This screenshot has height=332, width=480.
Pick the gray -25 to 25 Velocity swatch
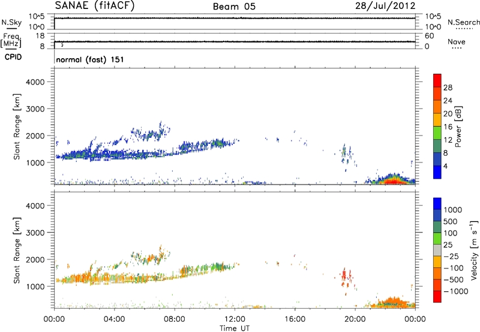437,250
